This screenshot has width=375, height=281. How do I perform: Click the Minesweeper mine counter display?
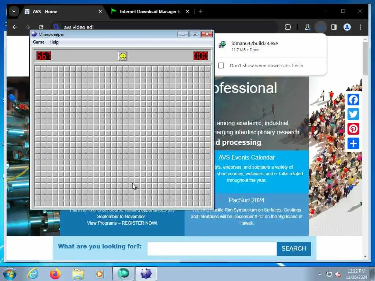(44, 56)
